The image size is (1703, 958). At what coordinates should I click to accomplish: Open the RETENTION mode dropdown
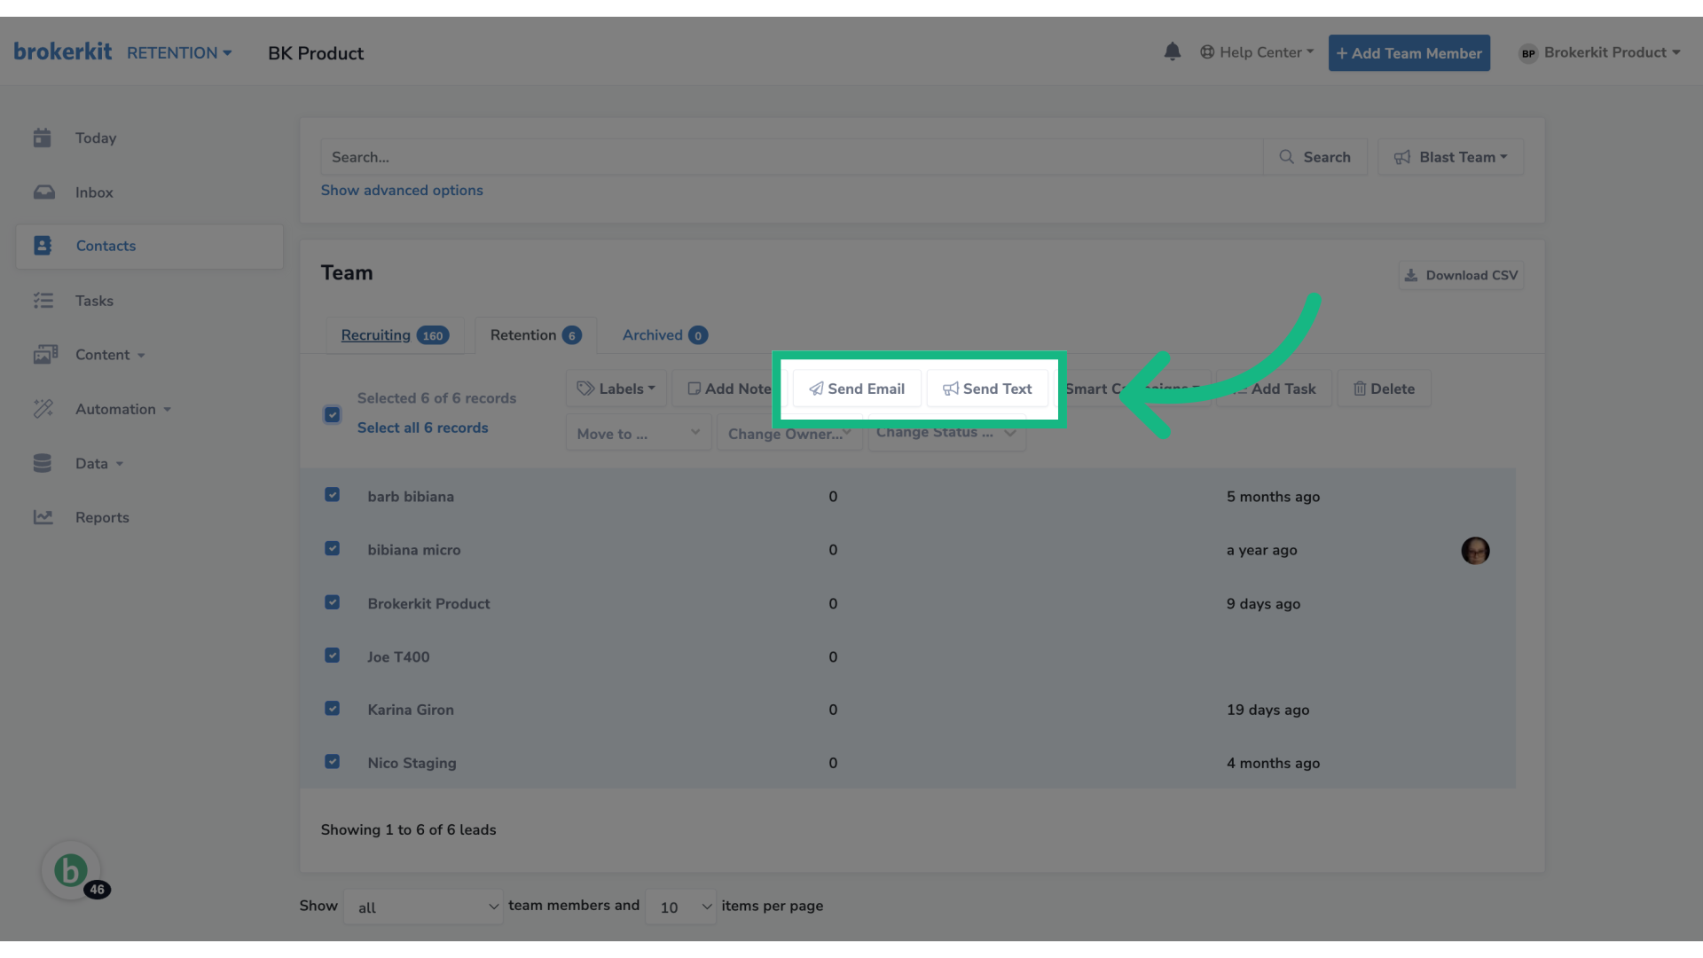pos(179,53)
